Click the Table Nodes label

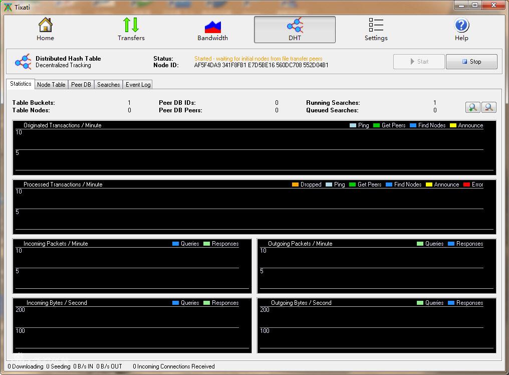(x=31, y=110)
